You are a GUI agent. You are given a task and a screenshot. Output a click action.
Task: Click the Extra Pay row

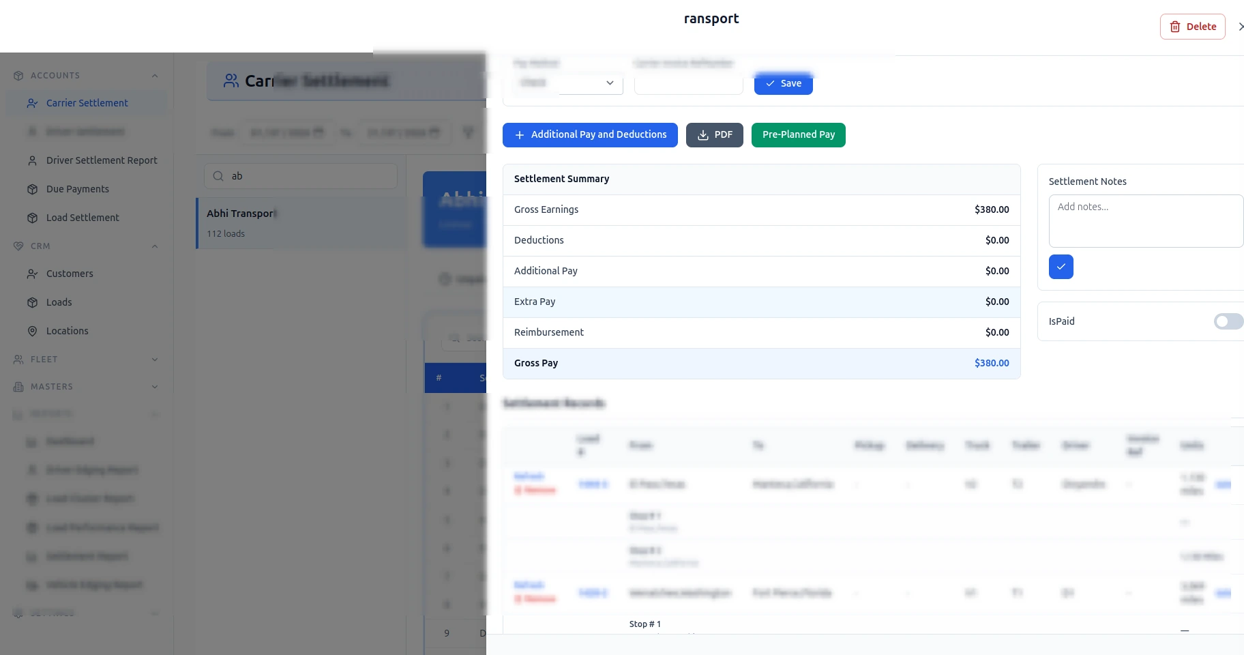762,302
